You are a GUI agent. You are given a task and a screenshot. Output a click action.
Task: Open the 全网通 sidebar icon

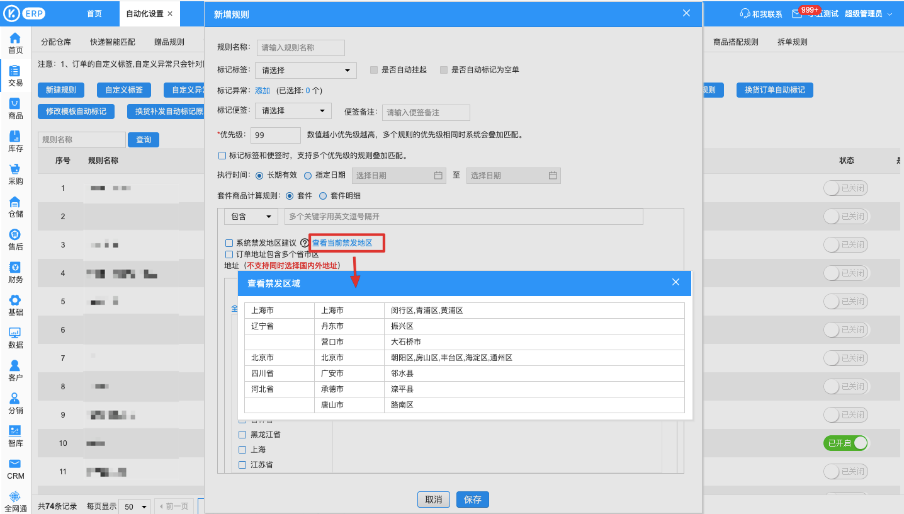coord(15,496)
